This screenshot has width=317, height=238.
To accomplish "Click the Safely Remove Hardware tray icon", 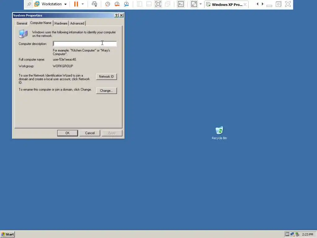I will [297, 234].
